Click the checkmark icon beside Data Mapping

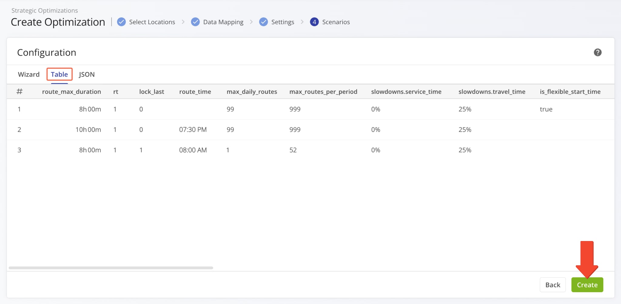195,22
